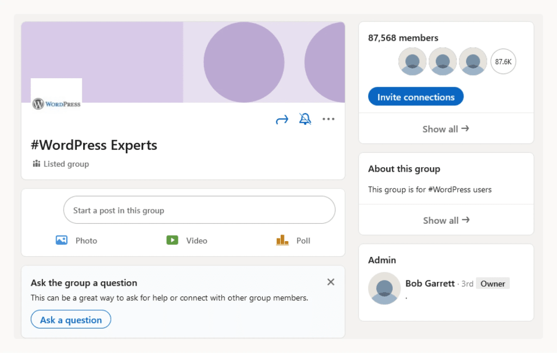This screenshot has height=353, width=557.
Task: Open Bob Garrett's admin profile
Action: click(429, 283)
